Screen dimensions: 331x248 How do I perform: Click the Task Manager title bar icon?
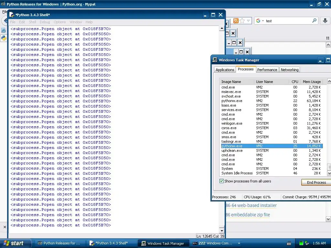(x=215, y=60)
